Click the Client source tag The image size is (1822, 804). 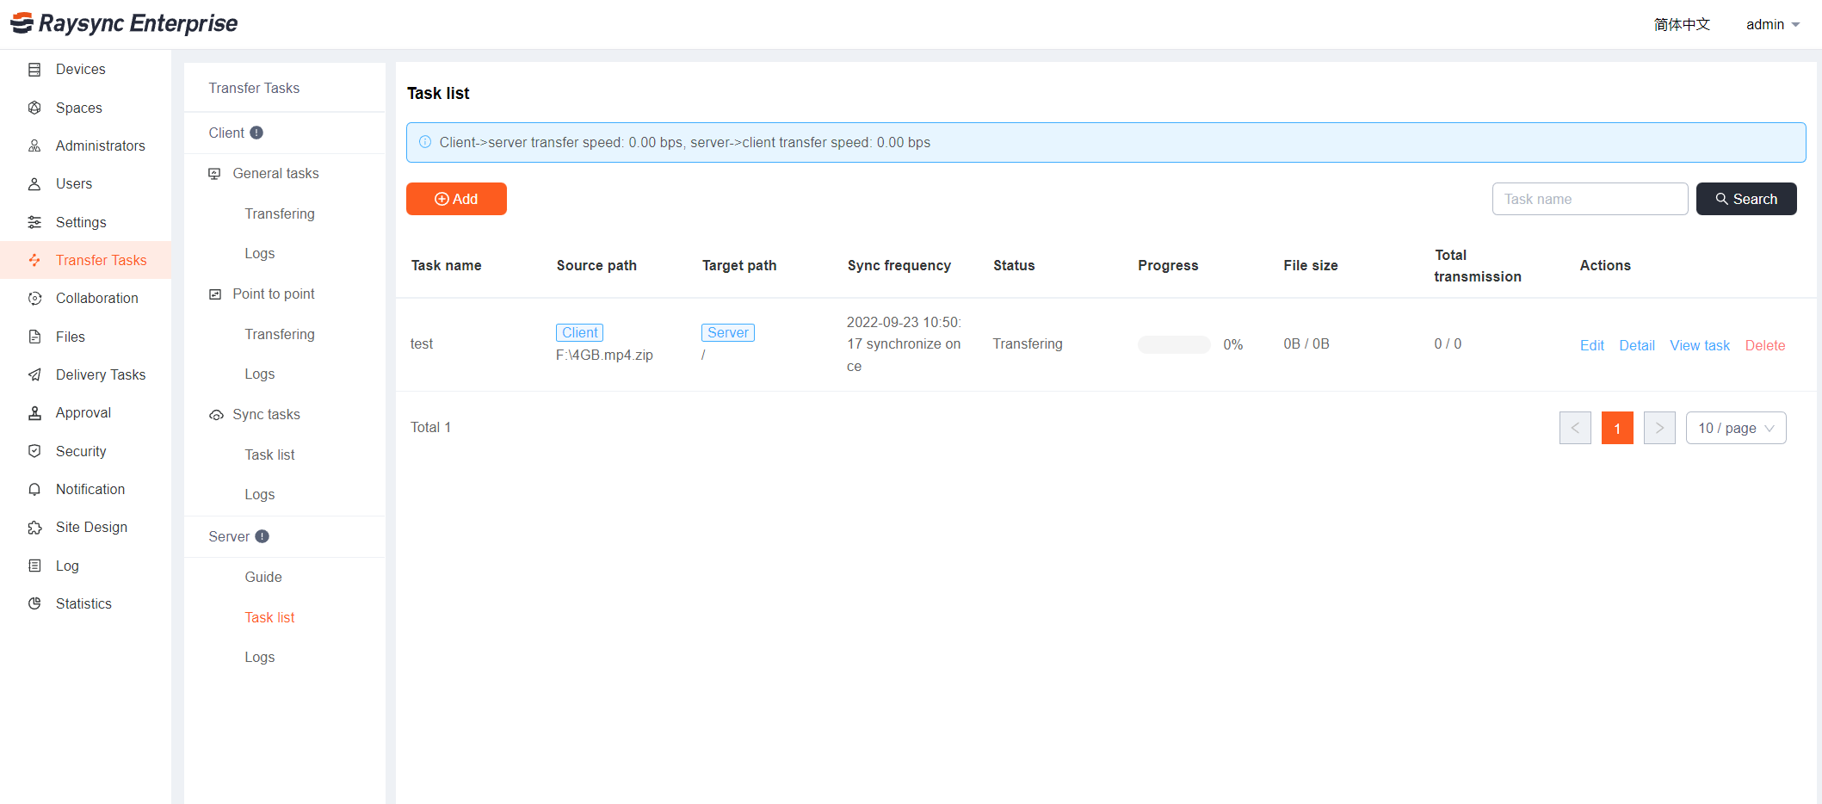(580, 332)
